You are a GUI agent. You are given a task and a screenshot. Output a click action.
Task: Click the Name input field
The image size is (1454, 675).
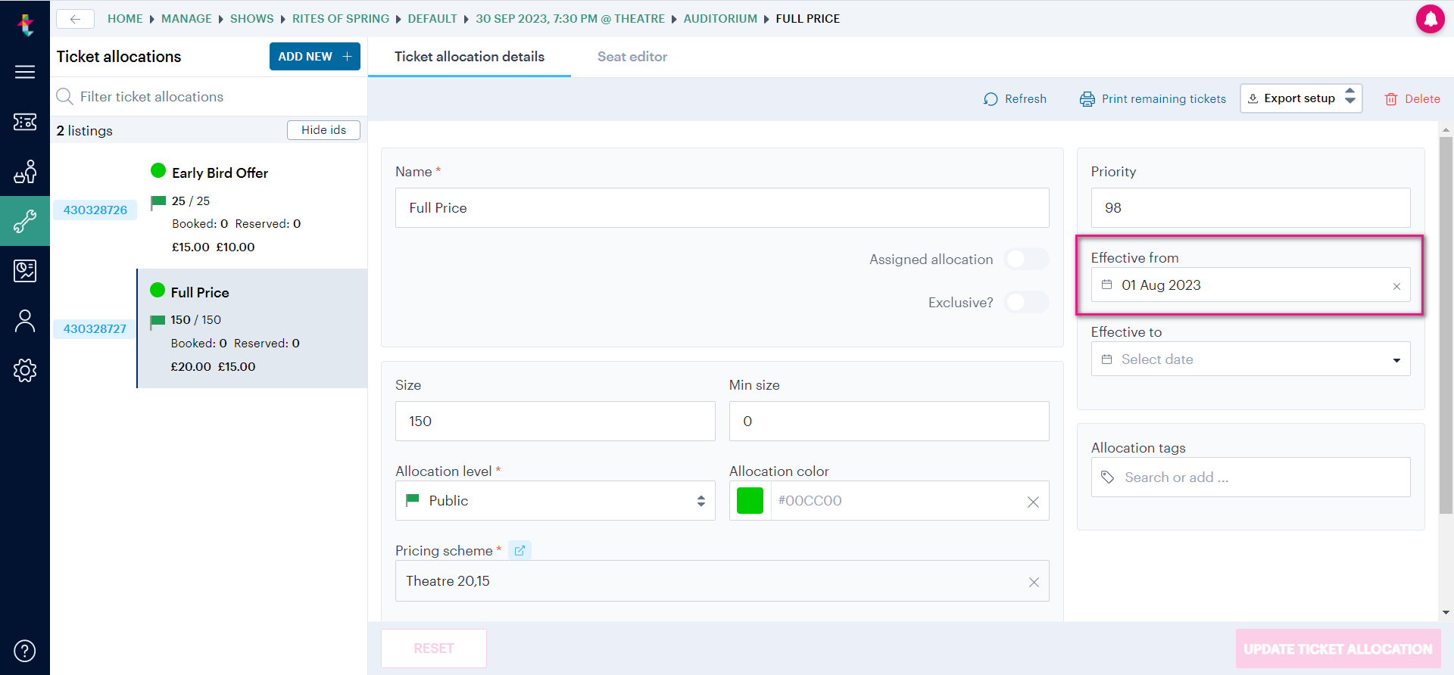pos(722,208)
